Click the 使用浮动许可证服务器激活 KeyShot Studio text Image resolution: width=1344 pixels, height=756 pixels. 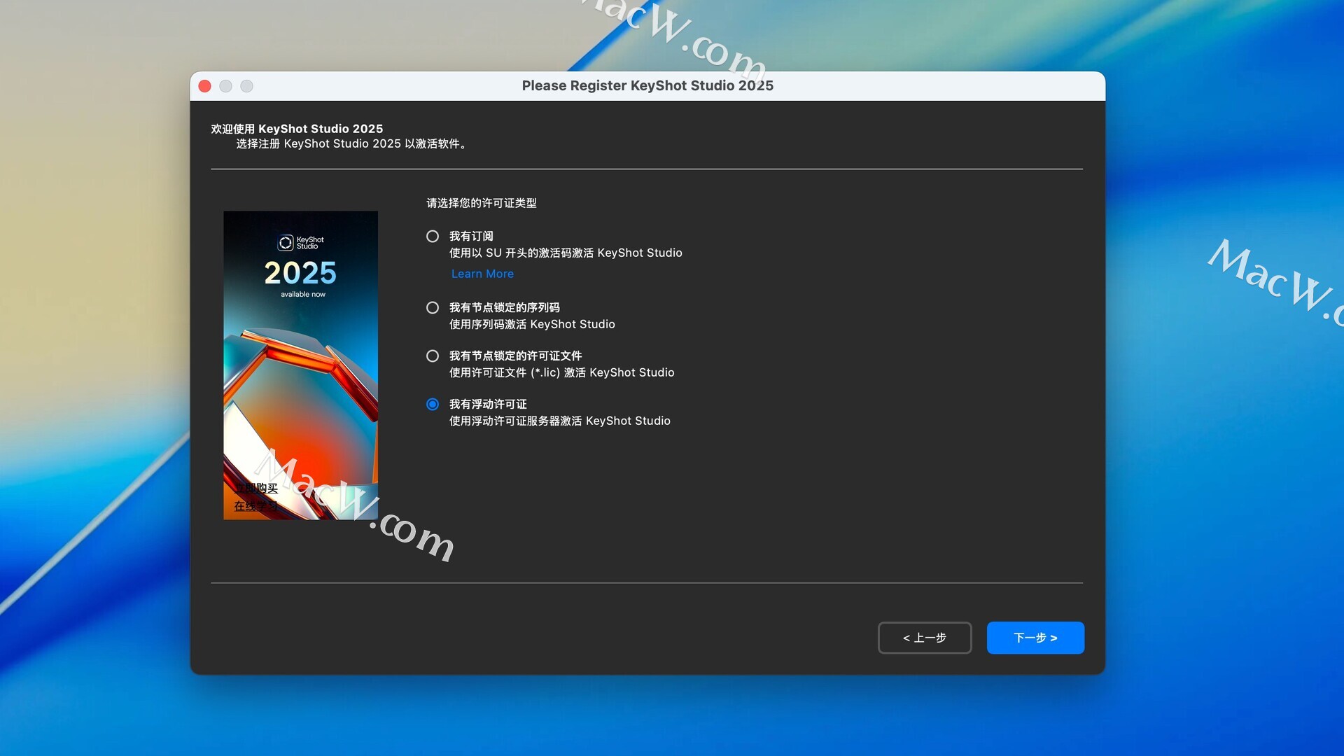click(x=560, y=421)
